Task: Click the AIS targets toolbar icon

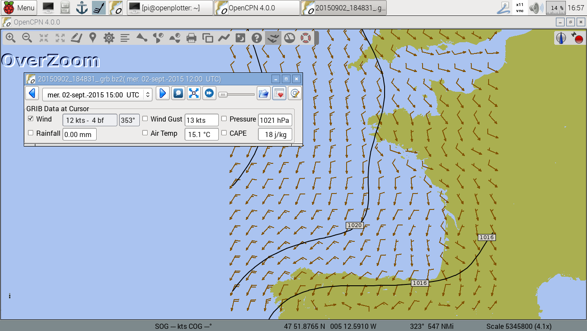Action: click(x=142, y=38)
